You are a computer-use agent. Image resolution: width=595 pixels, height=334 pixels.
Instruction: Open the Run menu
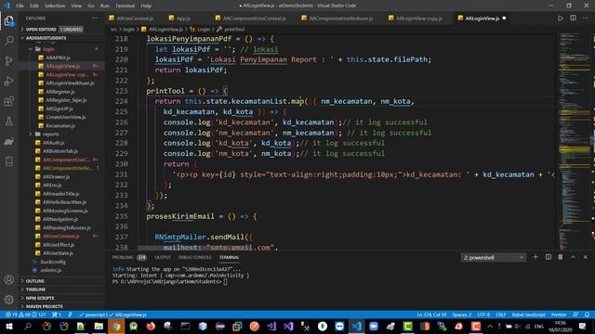click(105, 6)
